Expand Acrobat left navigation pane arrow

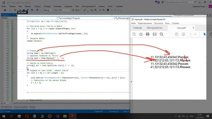click(x=131, y=82)
